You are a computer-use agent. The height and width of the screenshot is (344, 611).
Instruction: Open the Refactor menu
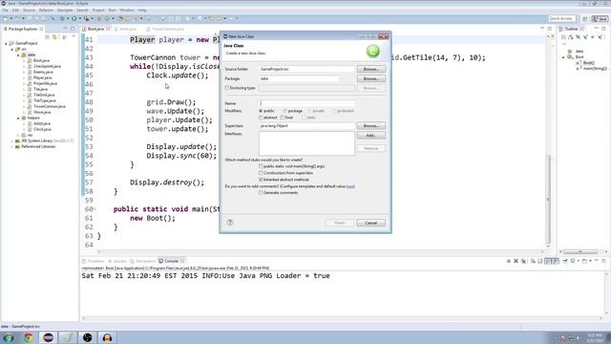tap(46, 11)
